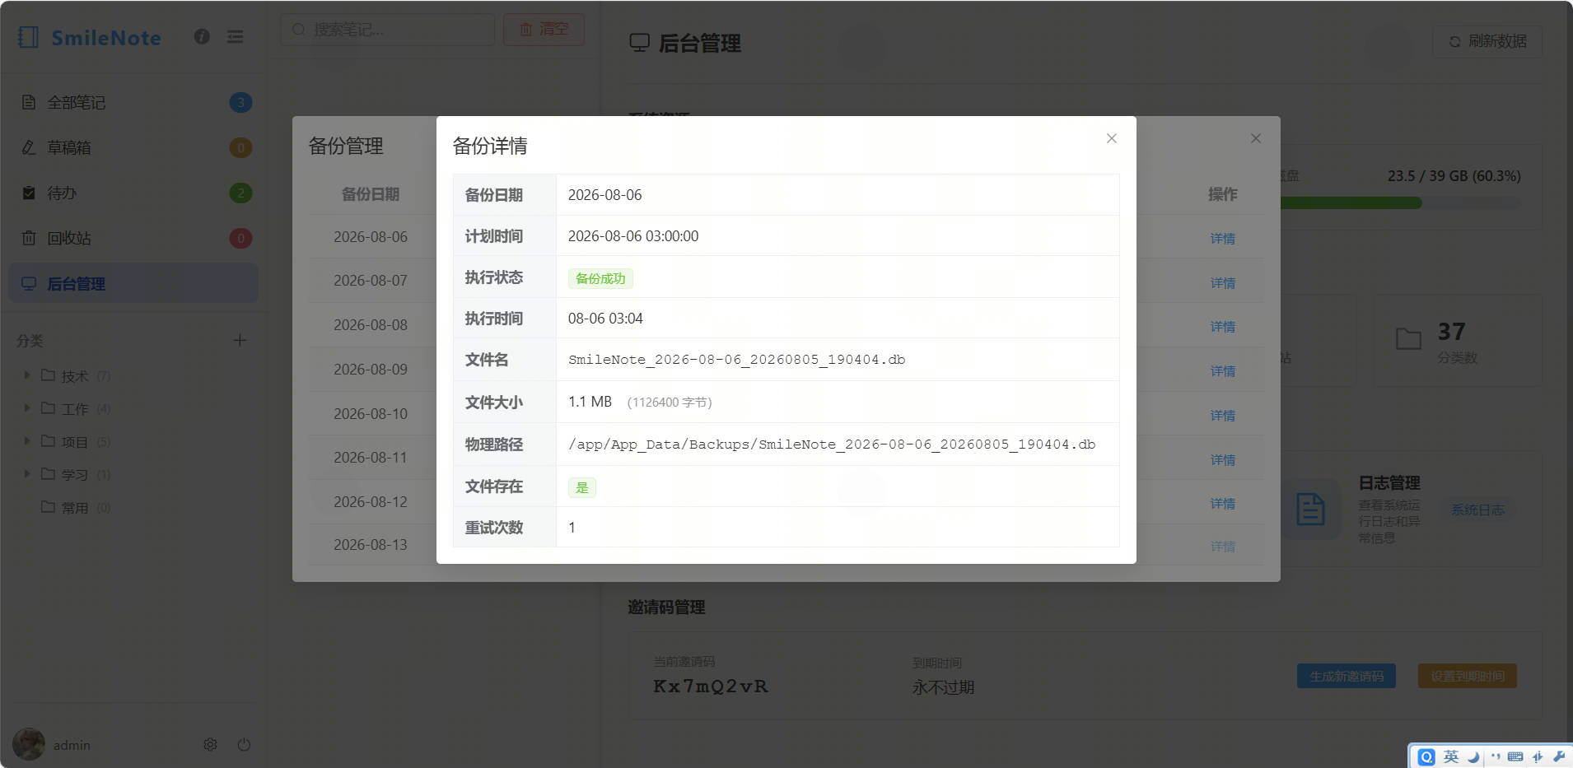Open 详情 for backup 2026-08-10
This screenshot has width=1573, height=768.
pyautogui.click(x=1222, y=416)
